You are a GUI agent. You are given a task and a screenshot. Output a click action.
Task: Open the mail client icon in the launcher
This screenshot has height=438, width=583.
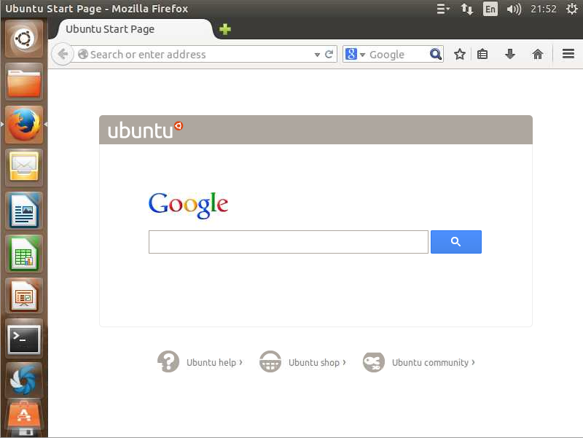24,168
